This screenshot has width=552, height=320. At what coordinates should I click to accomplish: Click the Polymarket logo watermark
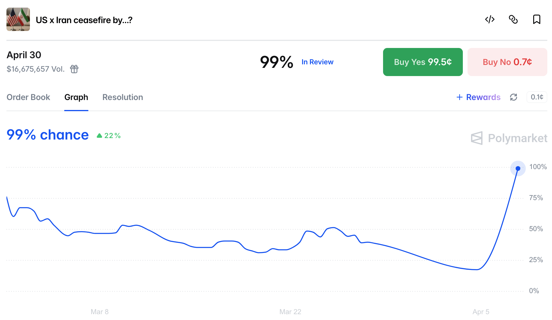(509, 138)
